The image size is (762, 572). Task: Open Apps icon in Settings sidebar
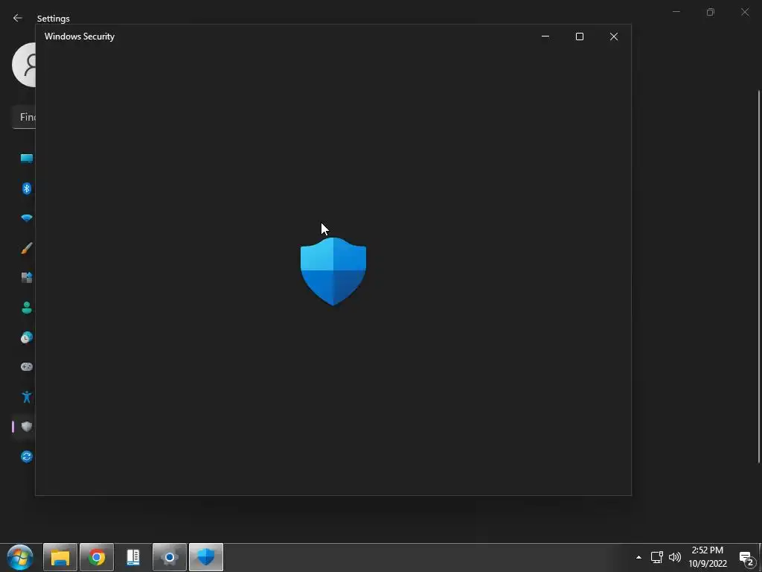coord(27,278)
